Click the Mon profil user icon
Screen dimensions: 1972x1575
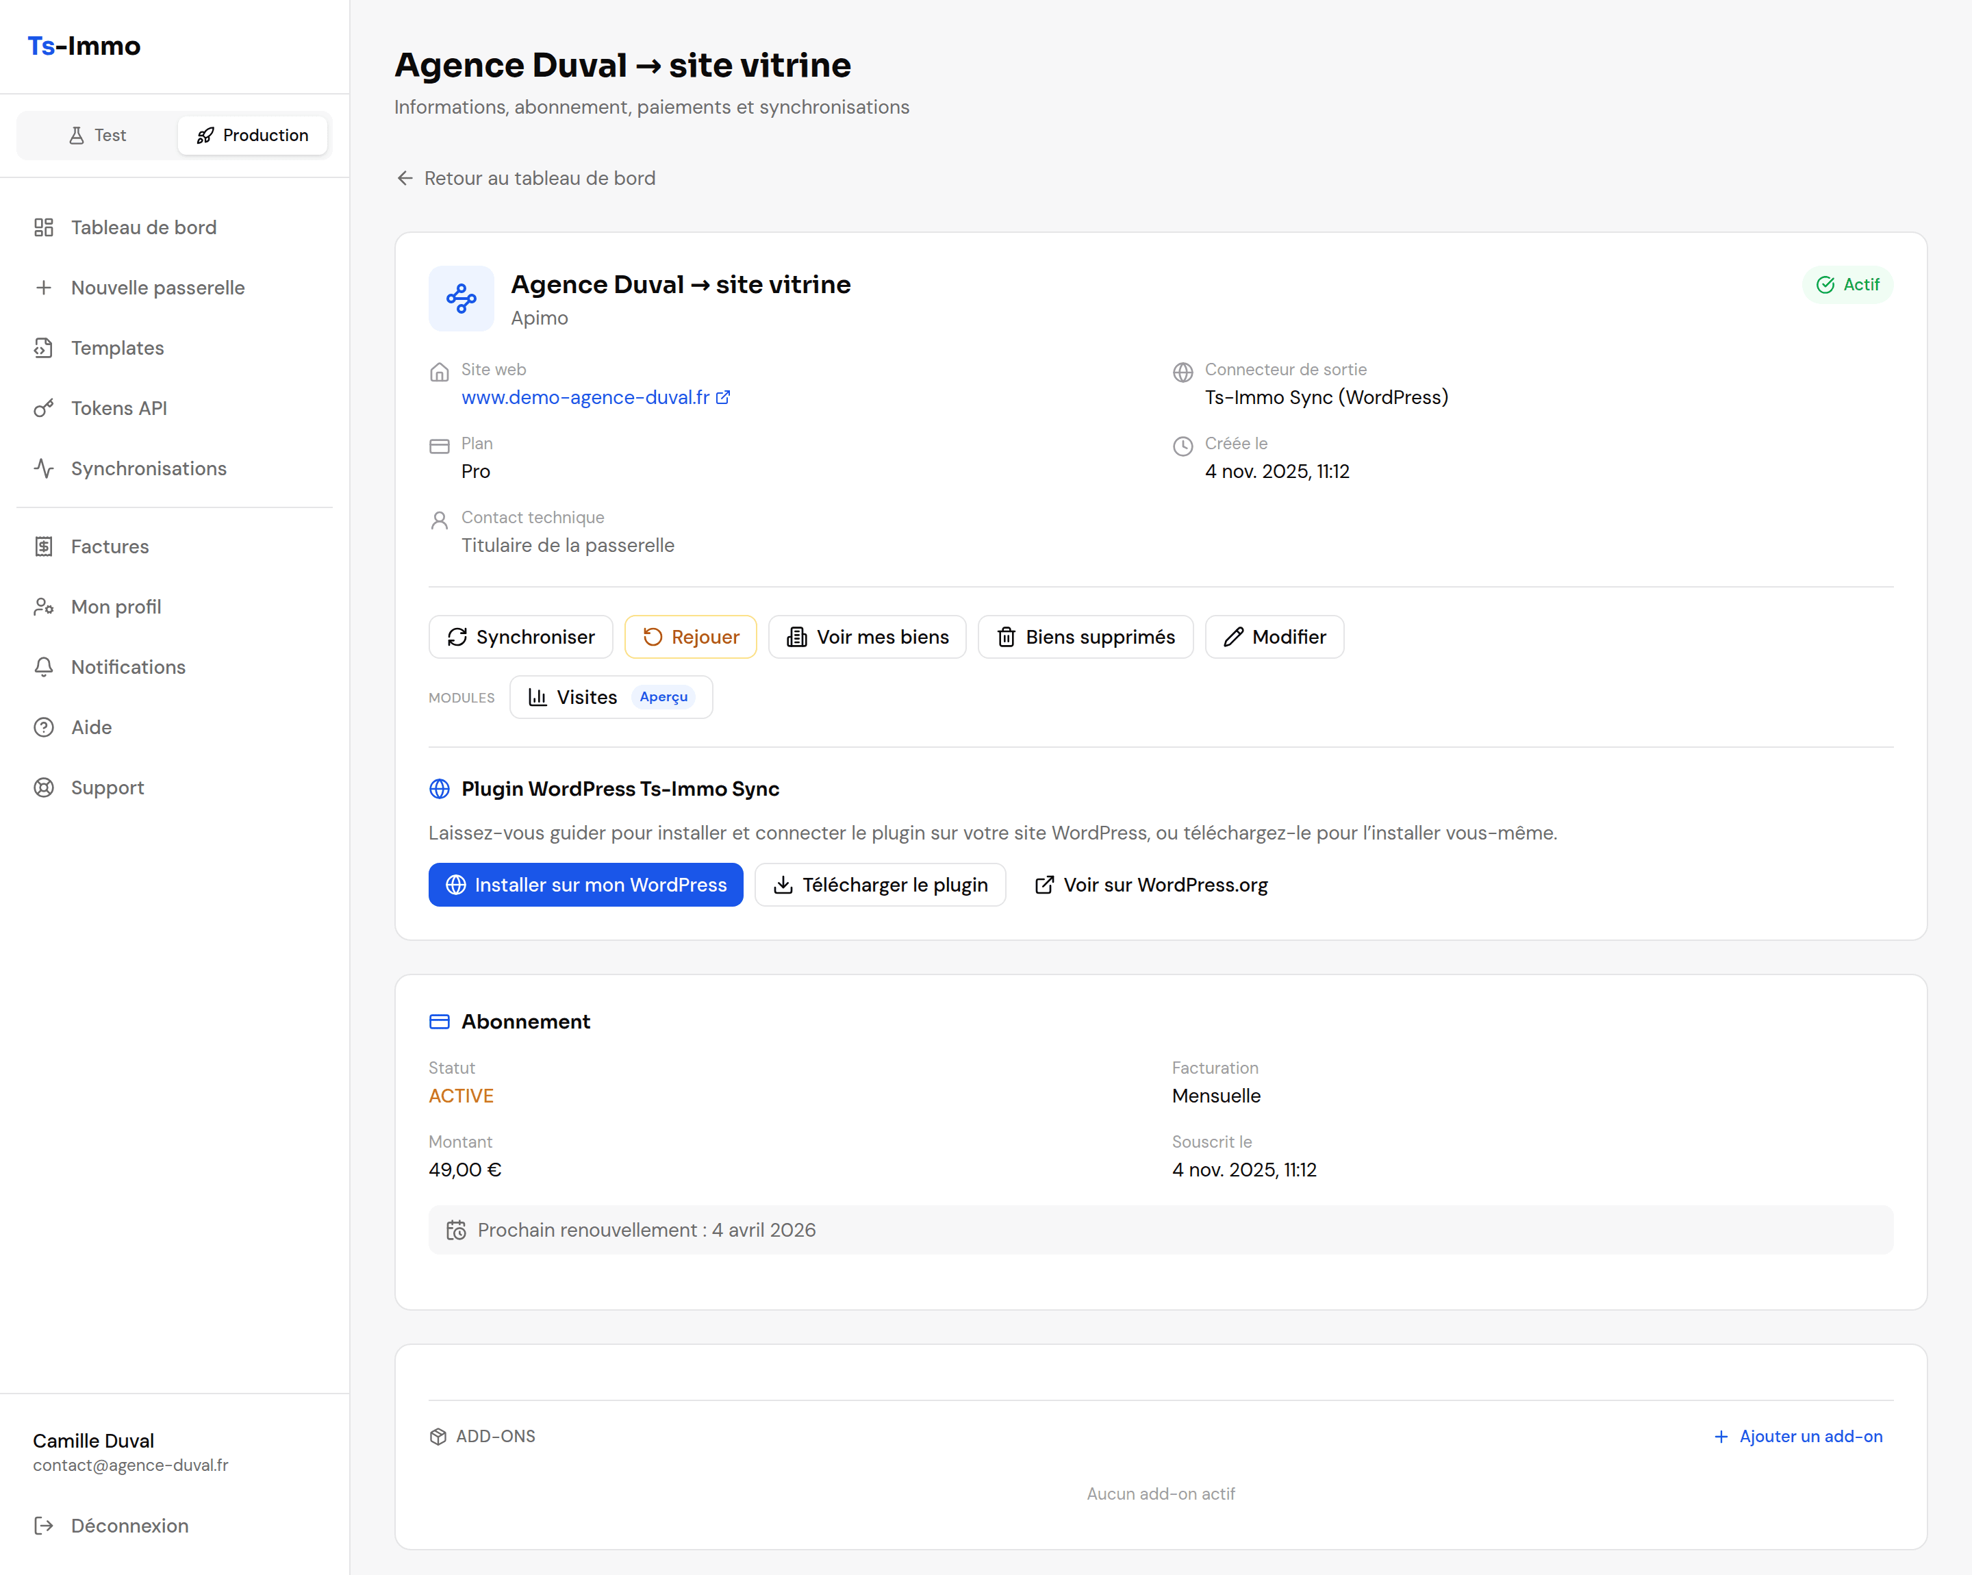click(44, 607)
